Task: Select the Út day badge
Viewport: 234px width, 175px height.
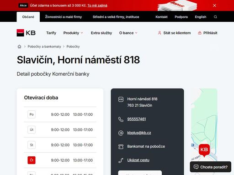Action: coord(32,130)
